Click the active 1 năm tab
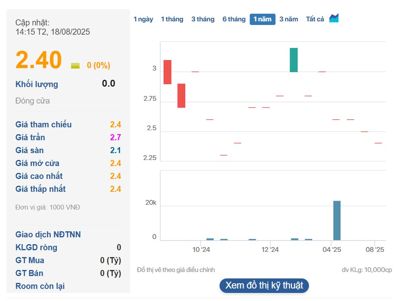The height and width of the screenshot is (301, 400). pos(262,19)
